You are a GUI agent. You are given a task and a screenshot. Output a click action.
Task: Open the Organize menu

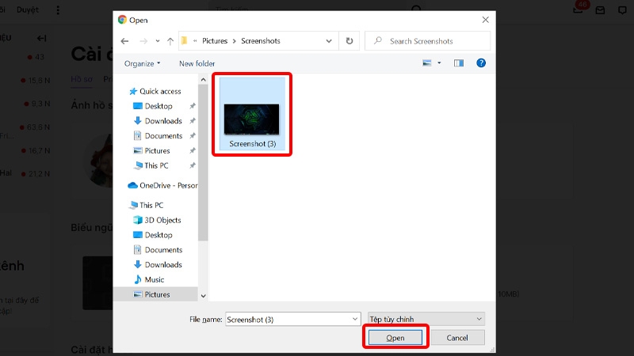pyautogui.click(x=142, y=63)
